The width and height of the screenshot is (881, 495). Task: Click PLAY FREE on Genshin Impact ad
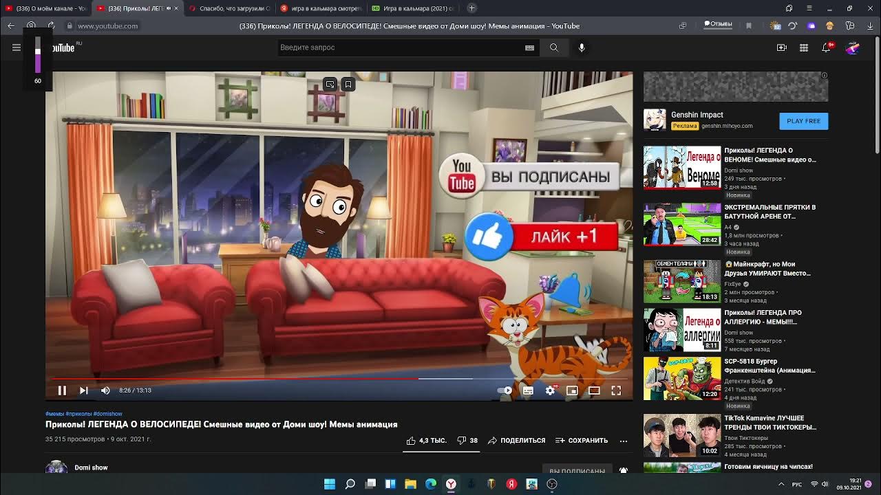click(x=804, y=121)
